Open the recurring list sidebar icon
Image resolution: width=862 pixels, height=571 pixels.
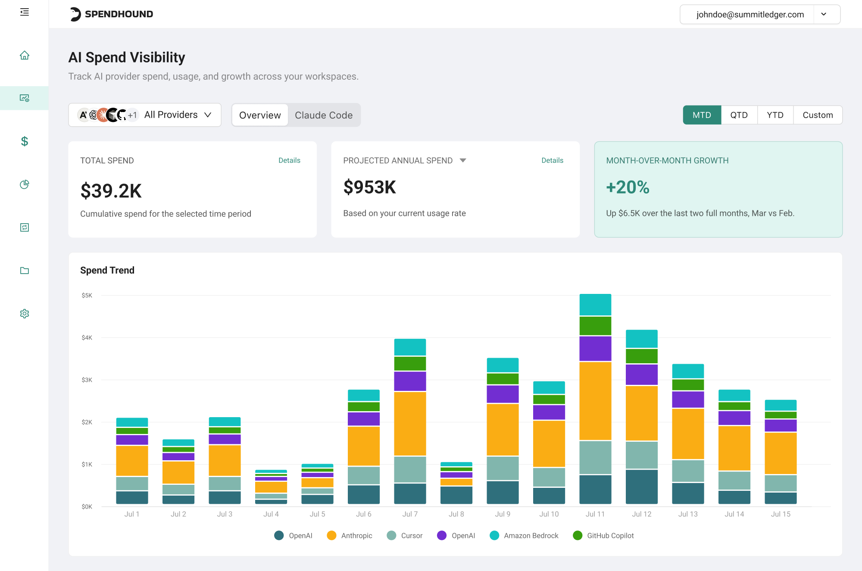point(25,228)
